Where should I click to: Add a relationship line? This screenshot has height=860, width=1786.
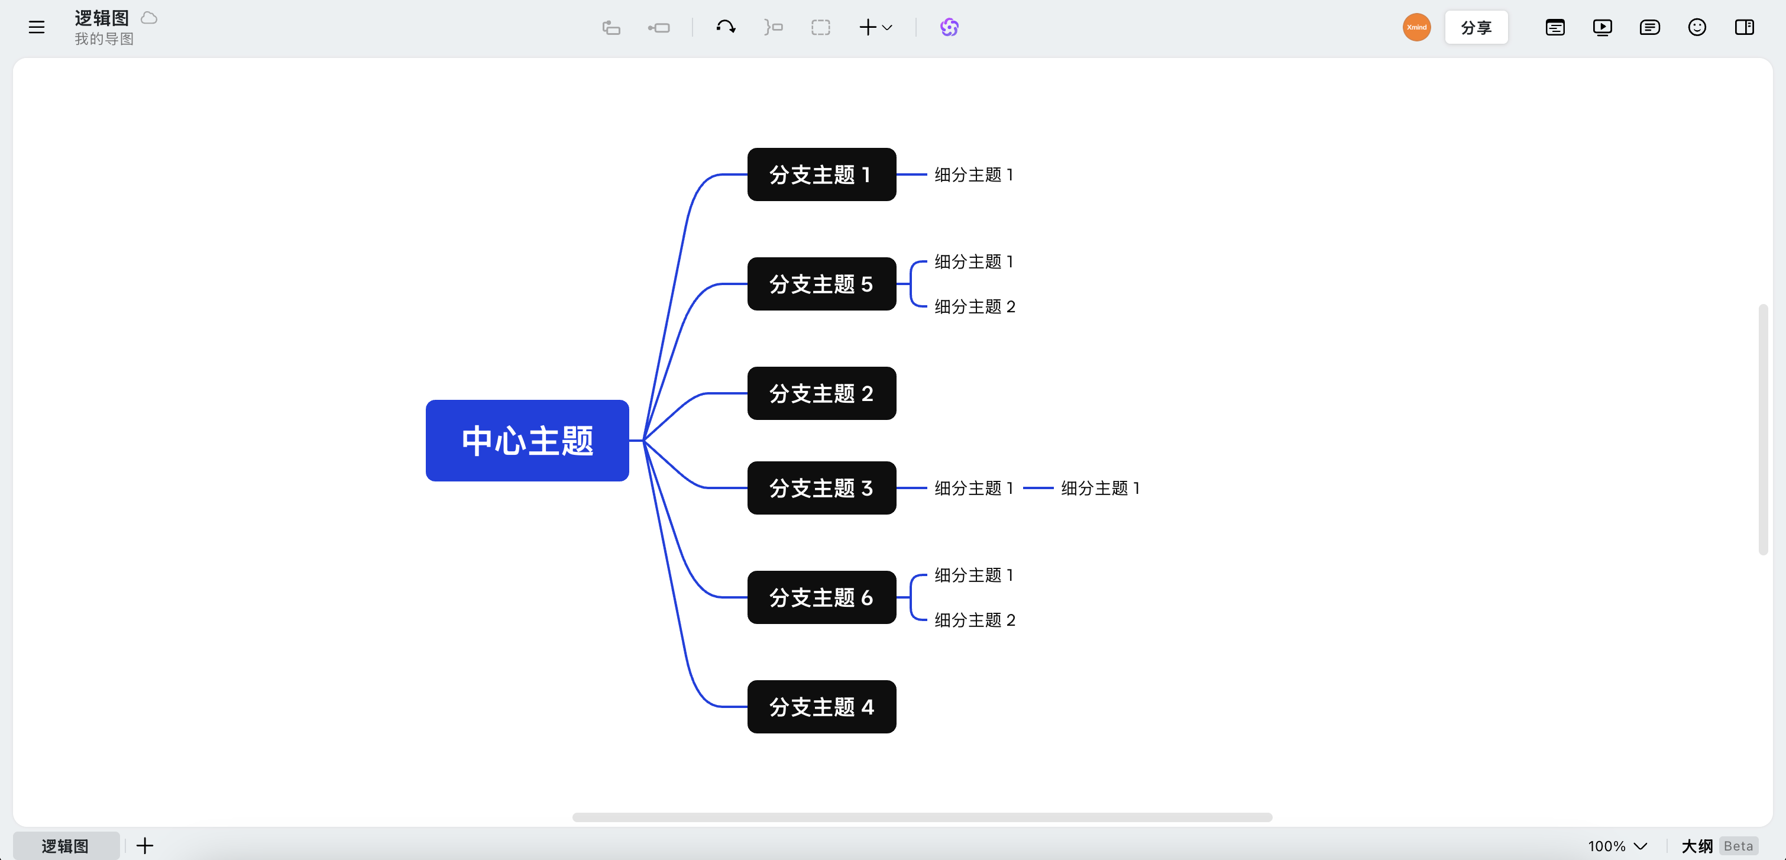pyautogui.click(x=726, y=27)
